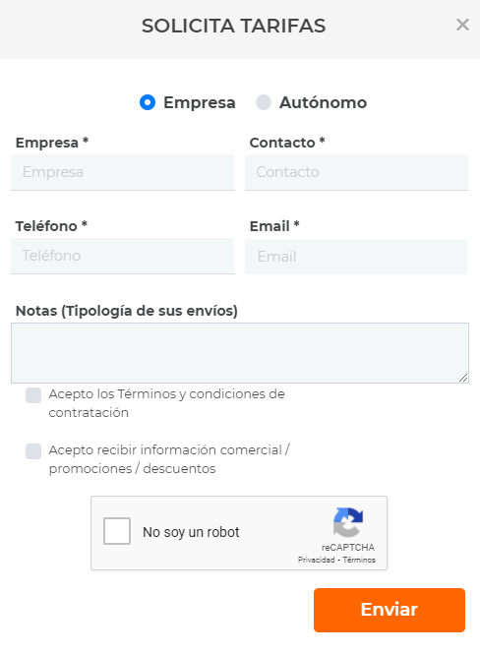Select the Empresa radio option
The height and width of the screenshot is (654, 480).
coord(148,102)
